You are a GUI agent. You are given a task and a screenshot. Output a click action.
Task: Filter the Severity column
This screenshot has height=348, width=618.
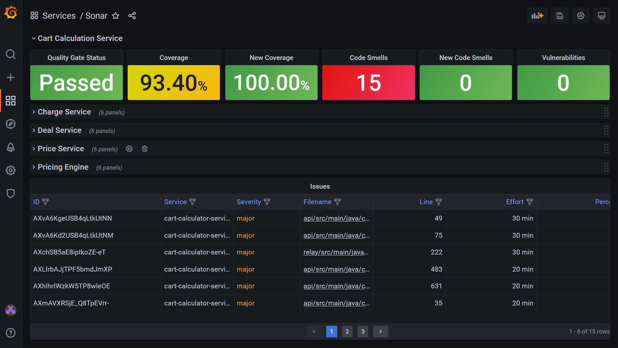267,202
